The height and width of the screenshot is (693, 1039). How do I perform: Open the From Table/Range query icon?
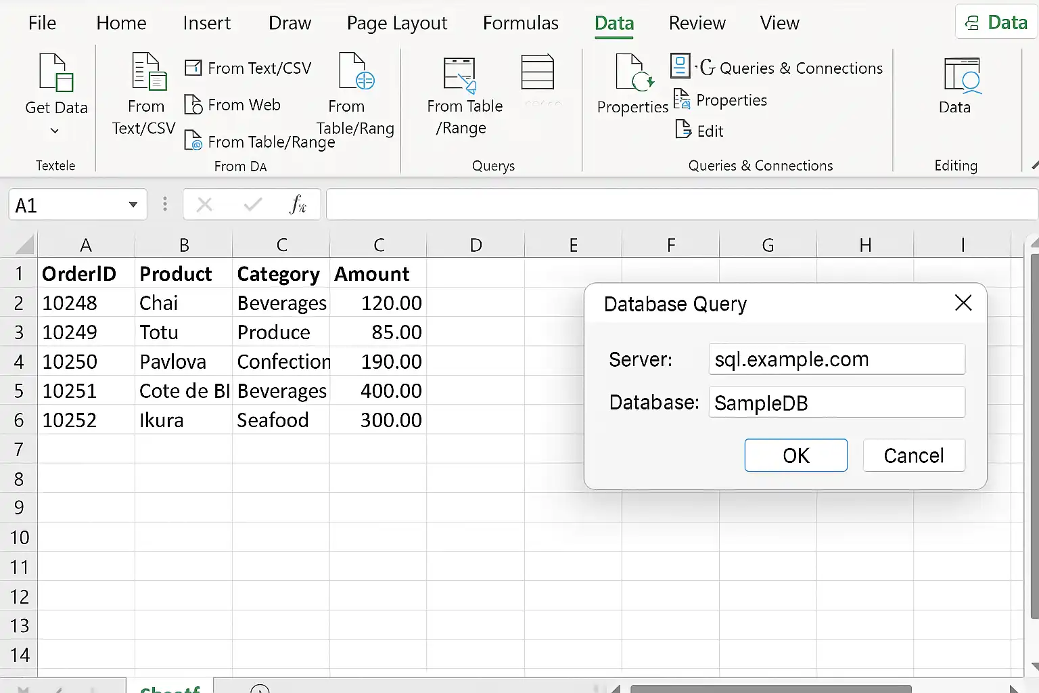coord(460,74)
